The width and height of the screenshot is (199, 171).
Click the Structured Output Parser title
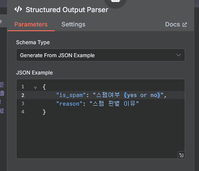[67, 10]
